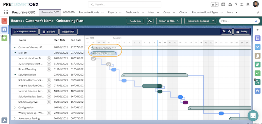This screenshot has height=124, width=262.
Task: Open the blue clock history right panel icon
Action: 257,91
